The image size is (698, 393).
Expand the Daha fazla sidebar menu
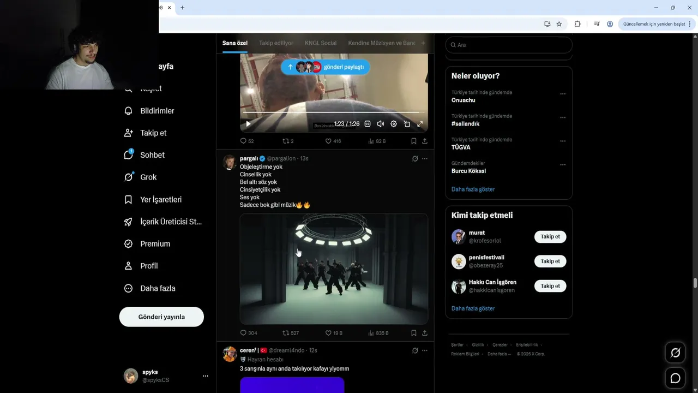click(x=150, y=288)
